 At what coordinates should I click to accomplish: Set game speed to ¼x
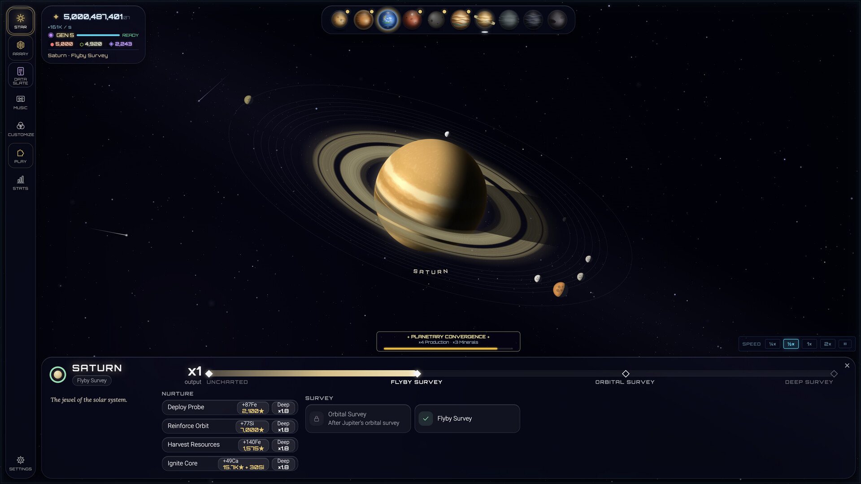(773, 344)
